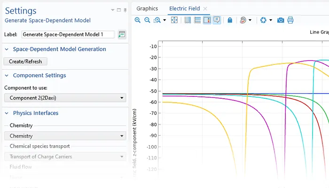The height and width of the screenshot is (188, 329).
Task: Click the Zoom Out icon
Action: 147,20
